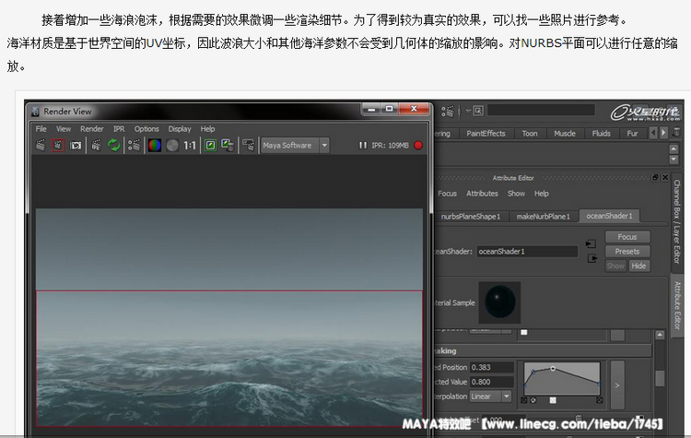Click the Focus button

coord(627,237)
